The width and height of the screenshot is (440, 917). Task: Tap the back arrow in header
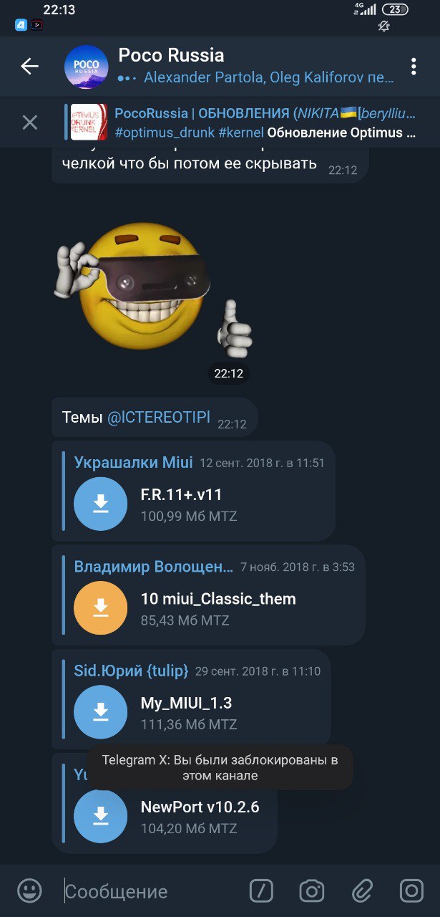(29, 67)
